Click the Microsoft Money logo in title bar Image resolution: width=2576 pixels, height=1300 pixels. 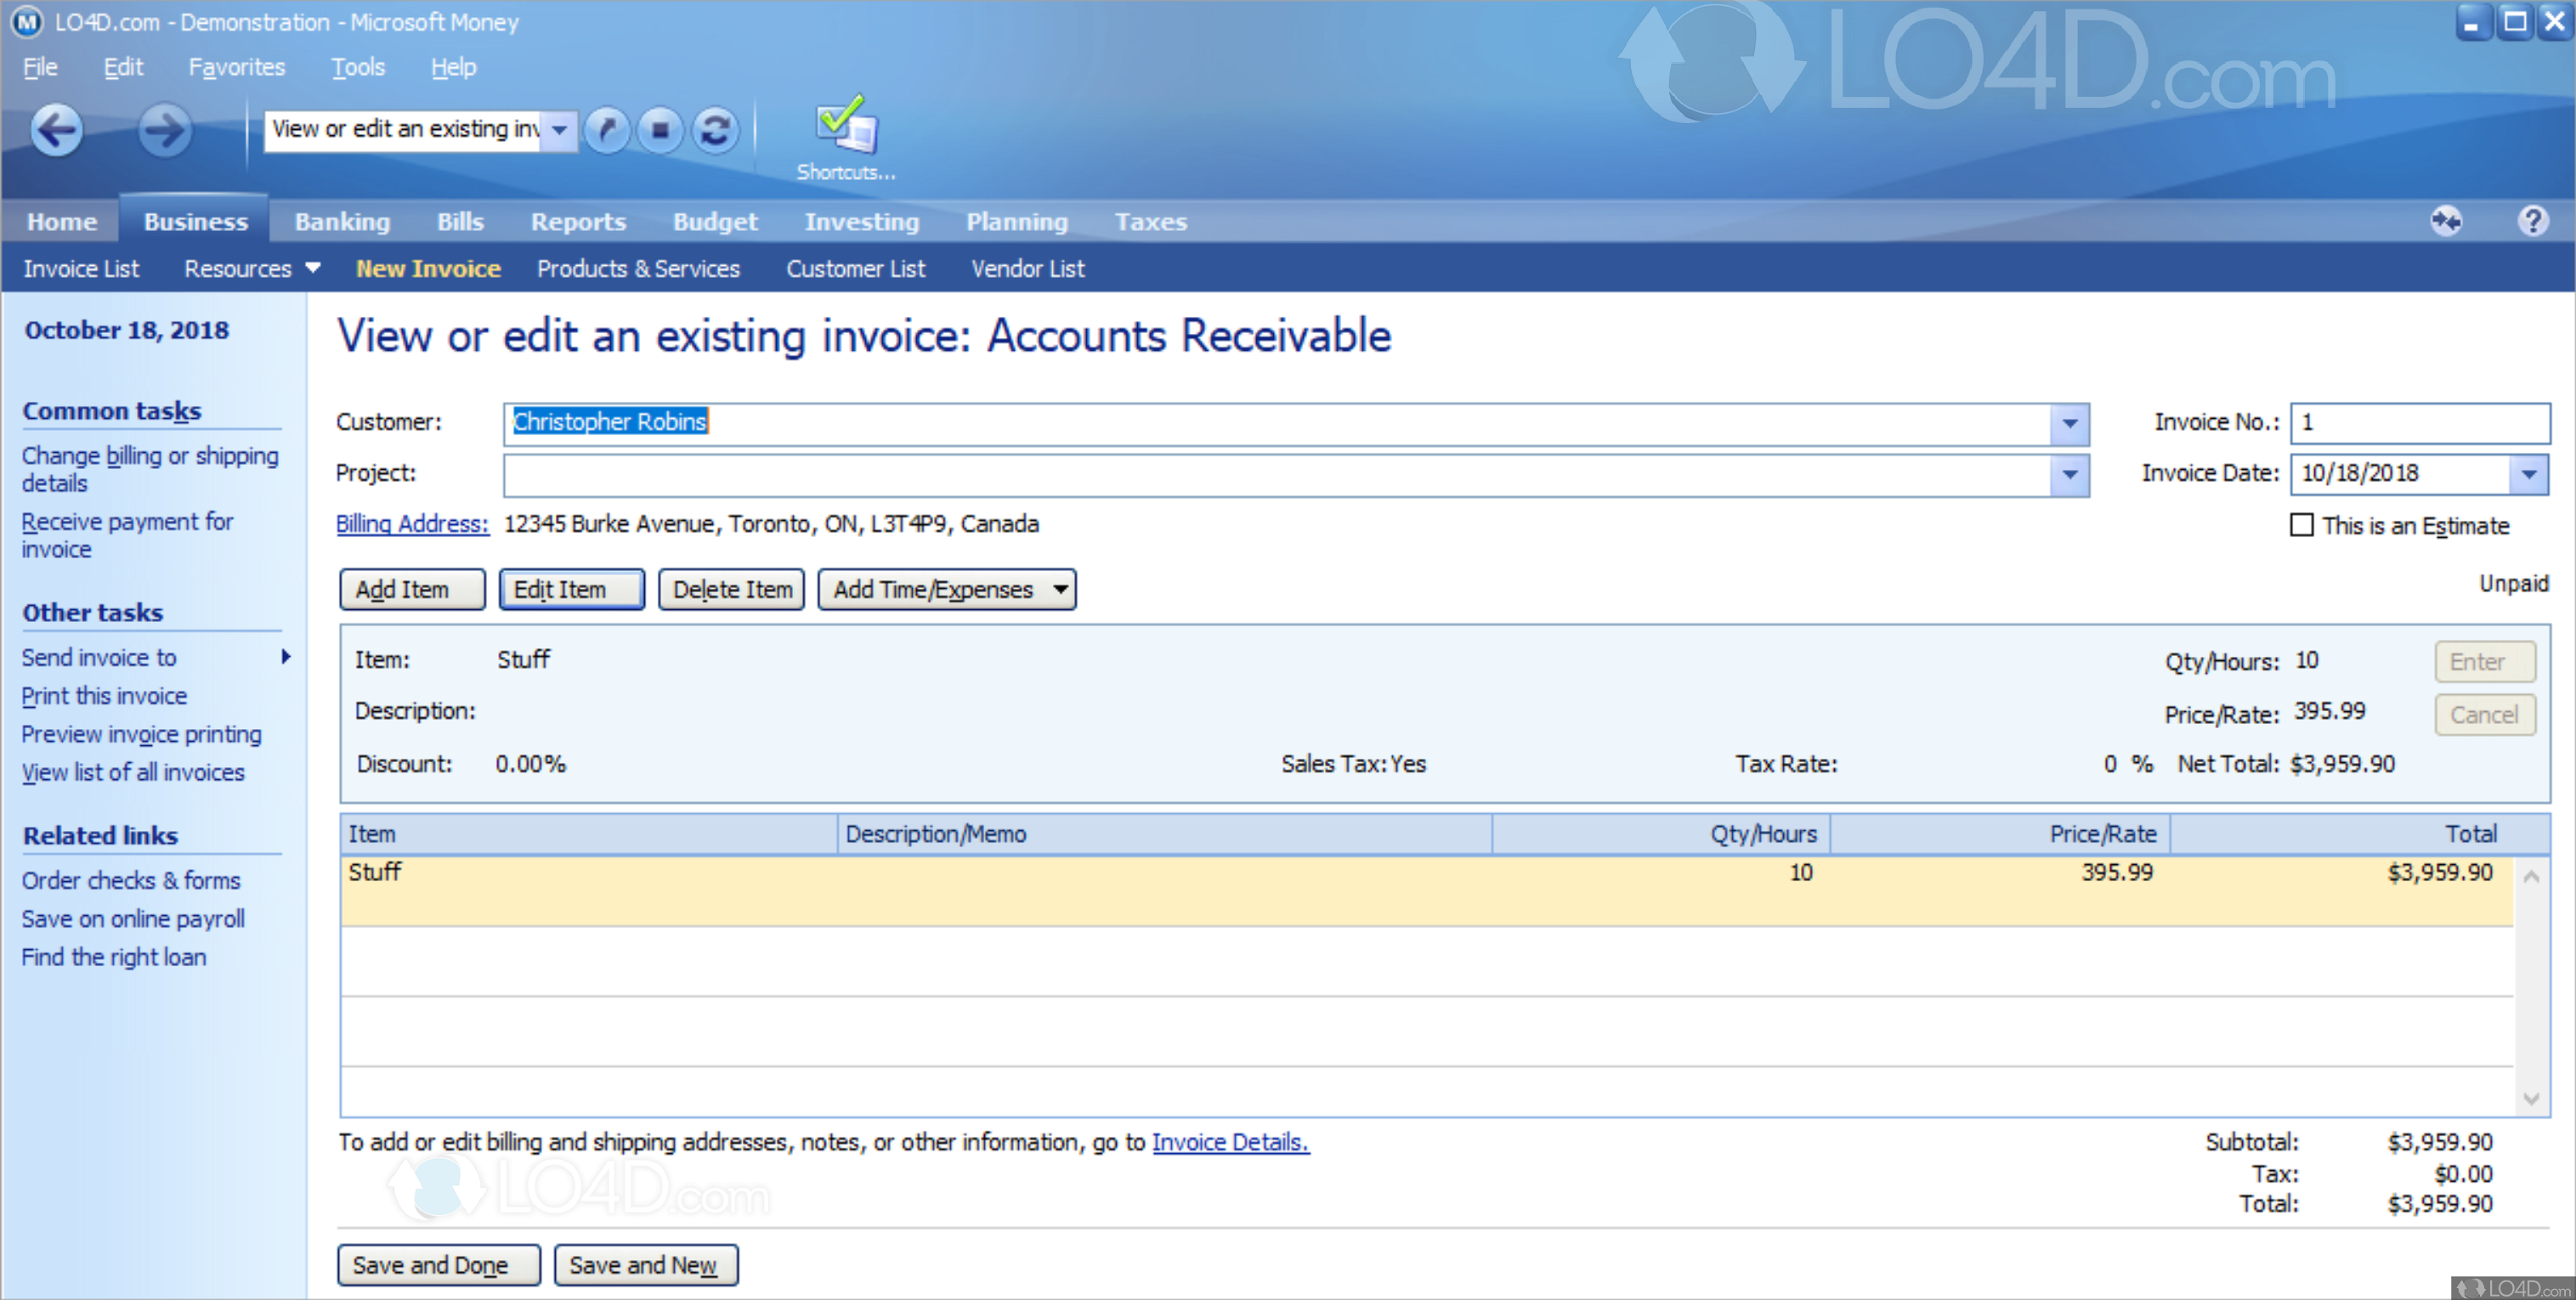pos(26,21)
